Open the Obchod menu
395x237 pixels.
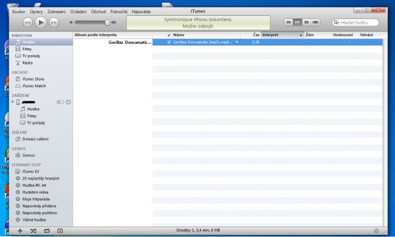[98, 11]
